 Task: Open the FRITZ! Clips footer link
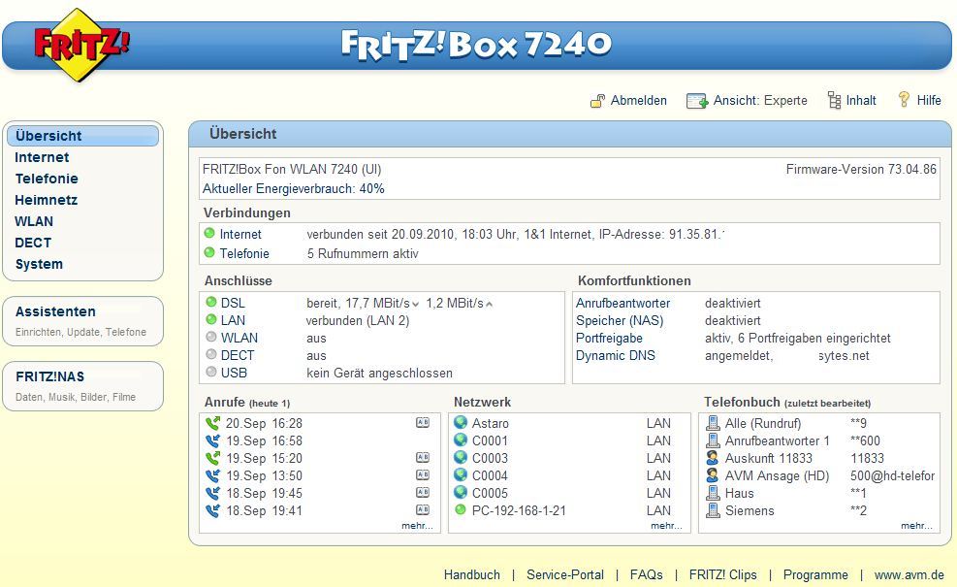(x=722, y=574)
